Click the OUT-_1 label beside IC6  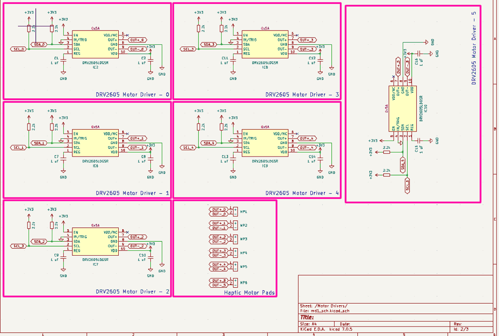[138, 148]
